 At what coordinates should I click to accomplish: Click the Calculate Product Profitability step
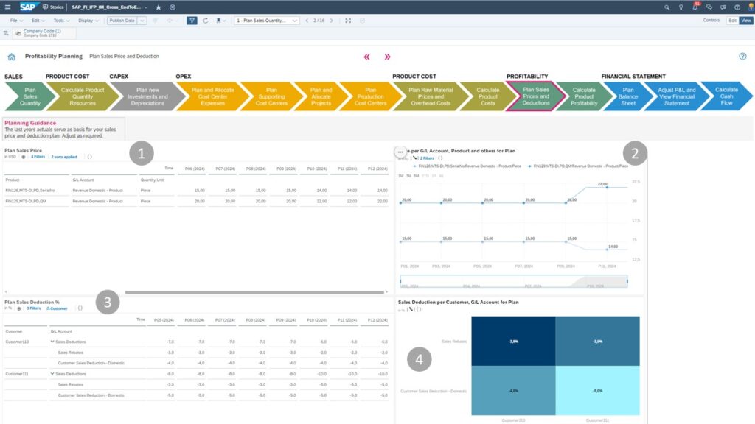click(x=583, y=96)
